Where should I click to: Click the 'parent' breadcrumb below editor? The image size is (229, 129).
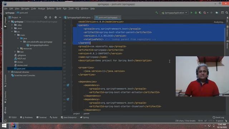87,114
